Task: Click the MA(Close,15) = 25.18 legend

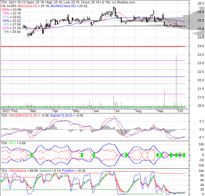Action: pyautogui.click(x=33, y=6)
